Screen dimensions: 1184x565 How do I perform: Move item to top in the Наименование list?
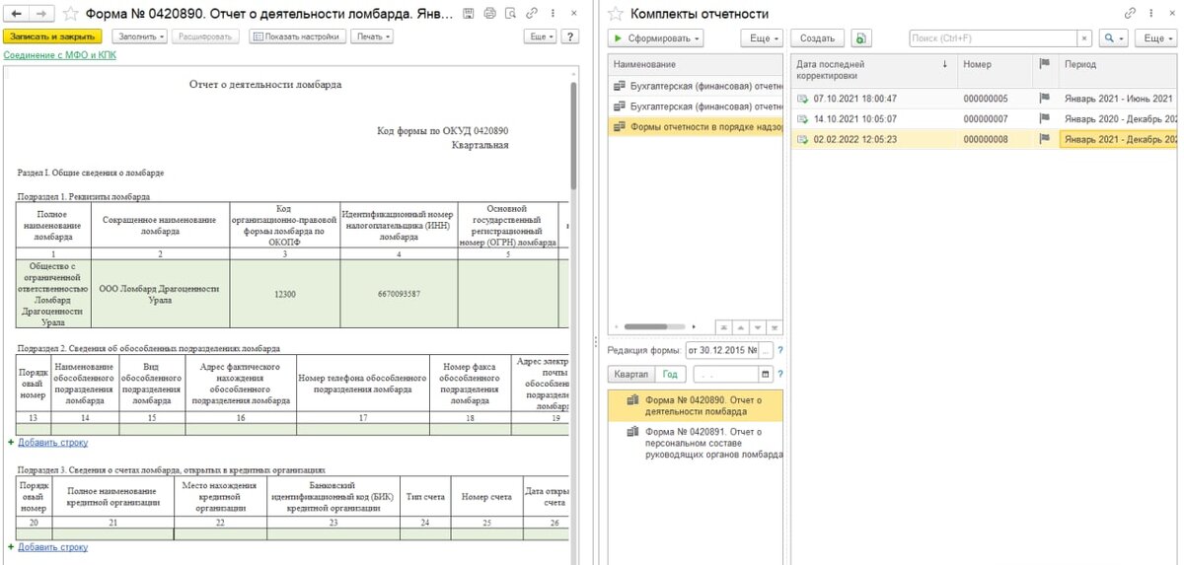tap(723, 326)
